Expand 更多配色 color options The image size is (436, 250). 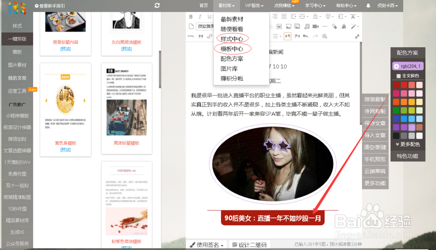point(408,144)
